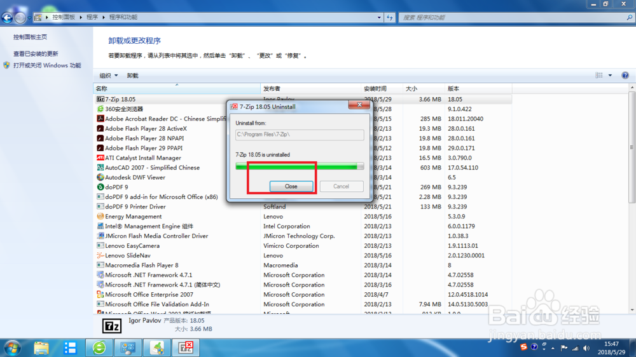Click 程序 in the address breadcrumb
Image resolution: width=636 pixels, height=357 pixels.
[92, 17]
